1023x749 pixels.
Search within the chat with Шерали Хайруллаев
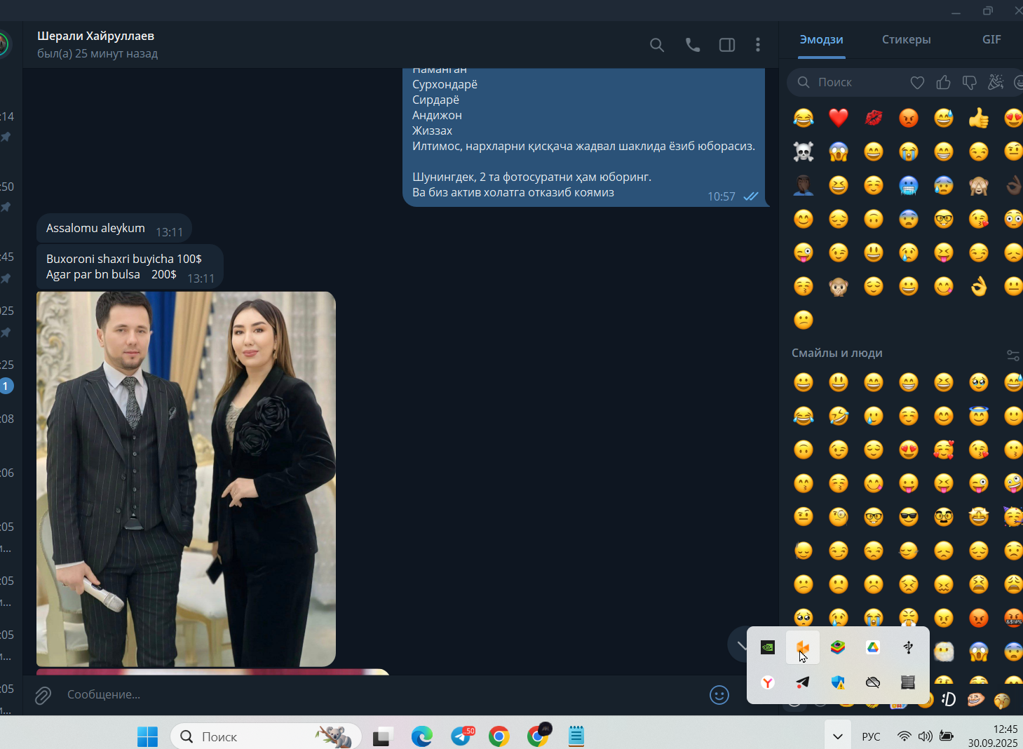656,45
